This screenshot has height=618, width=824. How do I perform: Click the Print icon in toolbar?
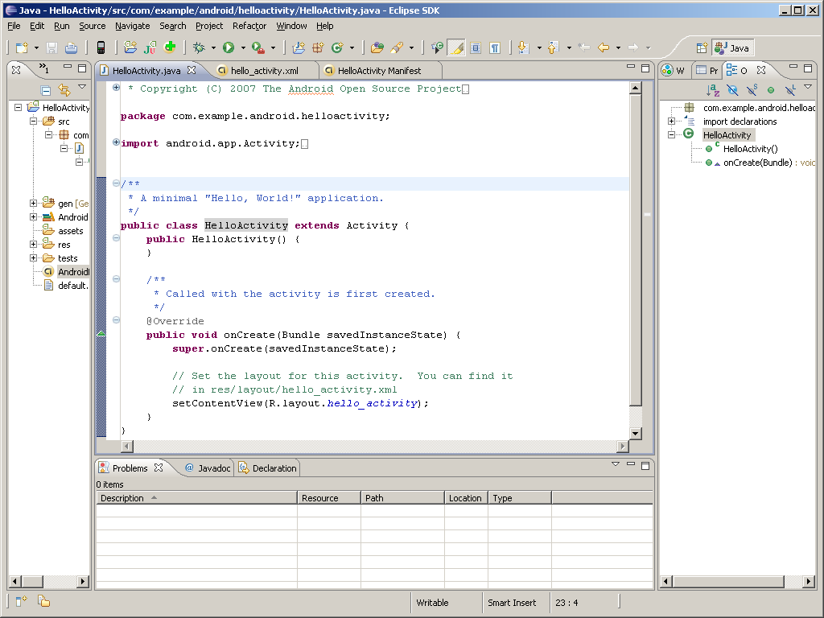(x=71, y=48)
